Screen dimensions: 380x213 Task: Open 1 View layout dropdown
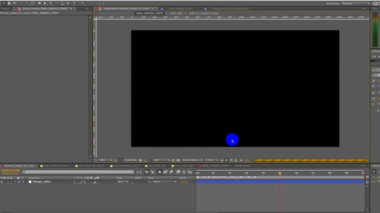point(211,160)
